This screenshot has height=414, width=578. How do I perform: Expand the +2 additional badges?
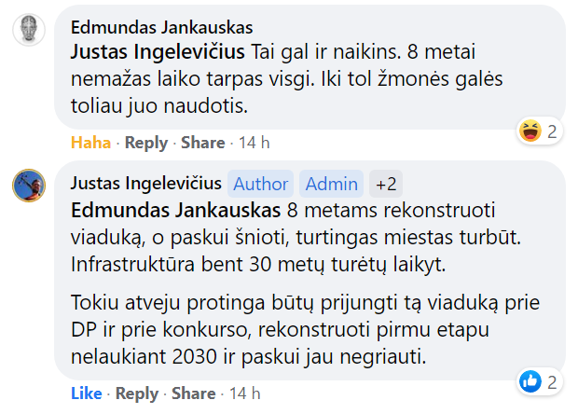(x=385, y=183)
